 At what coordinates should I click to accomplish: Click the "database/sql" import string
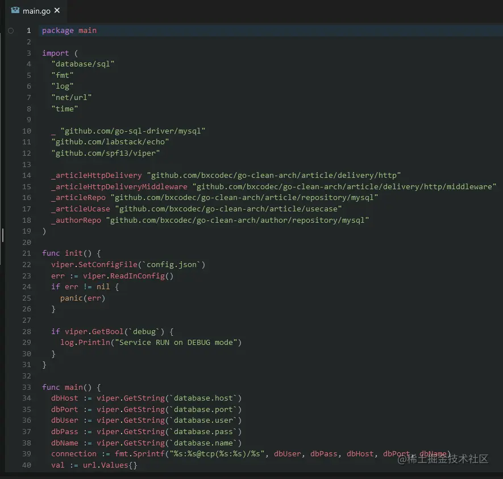click(83, 64)
